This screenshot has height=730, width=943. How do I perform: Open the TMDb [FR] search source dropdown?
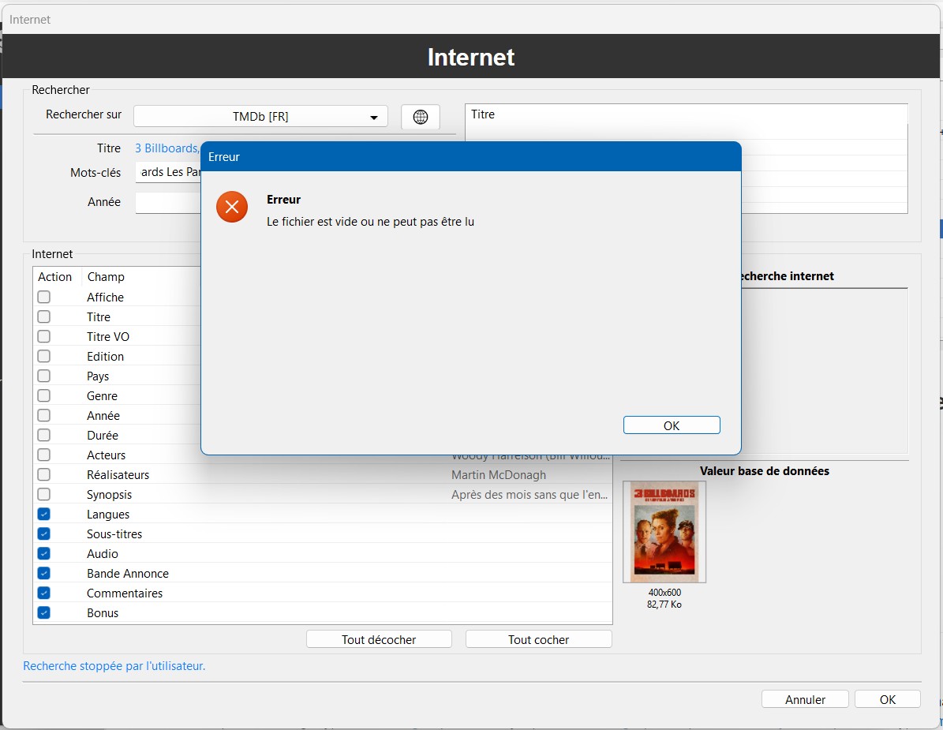[x=260, y=116]
